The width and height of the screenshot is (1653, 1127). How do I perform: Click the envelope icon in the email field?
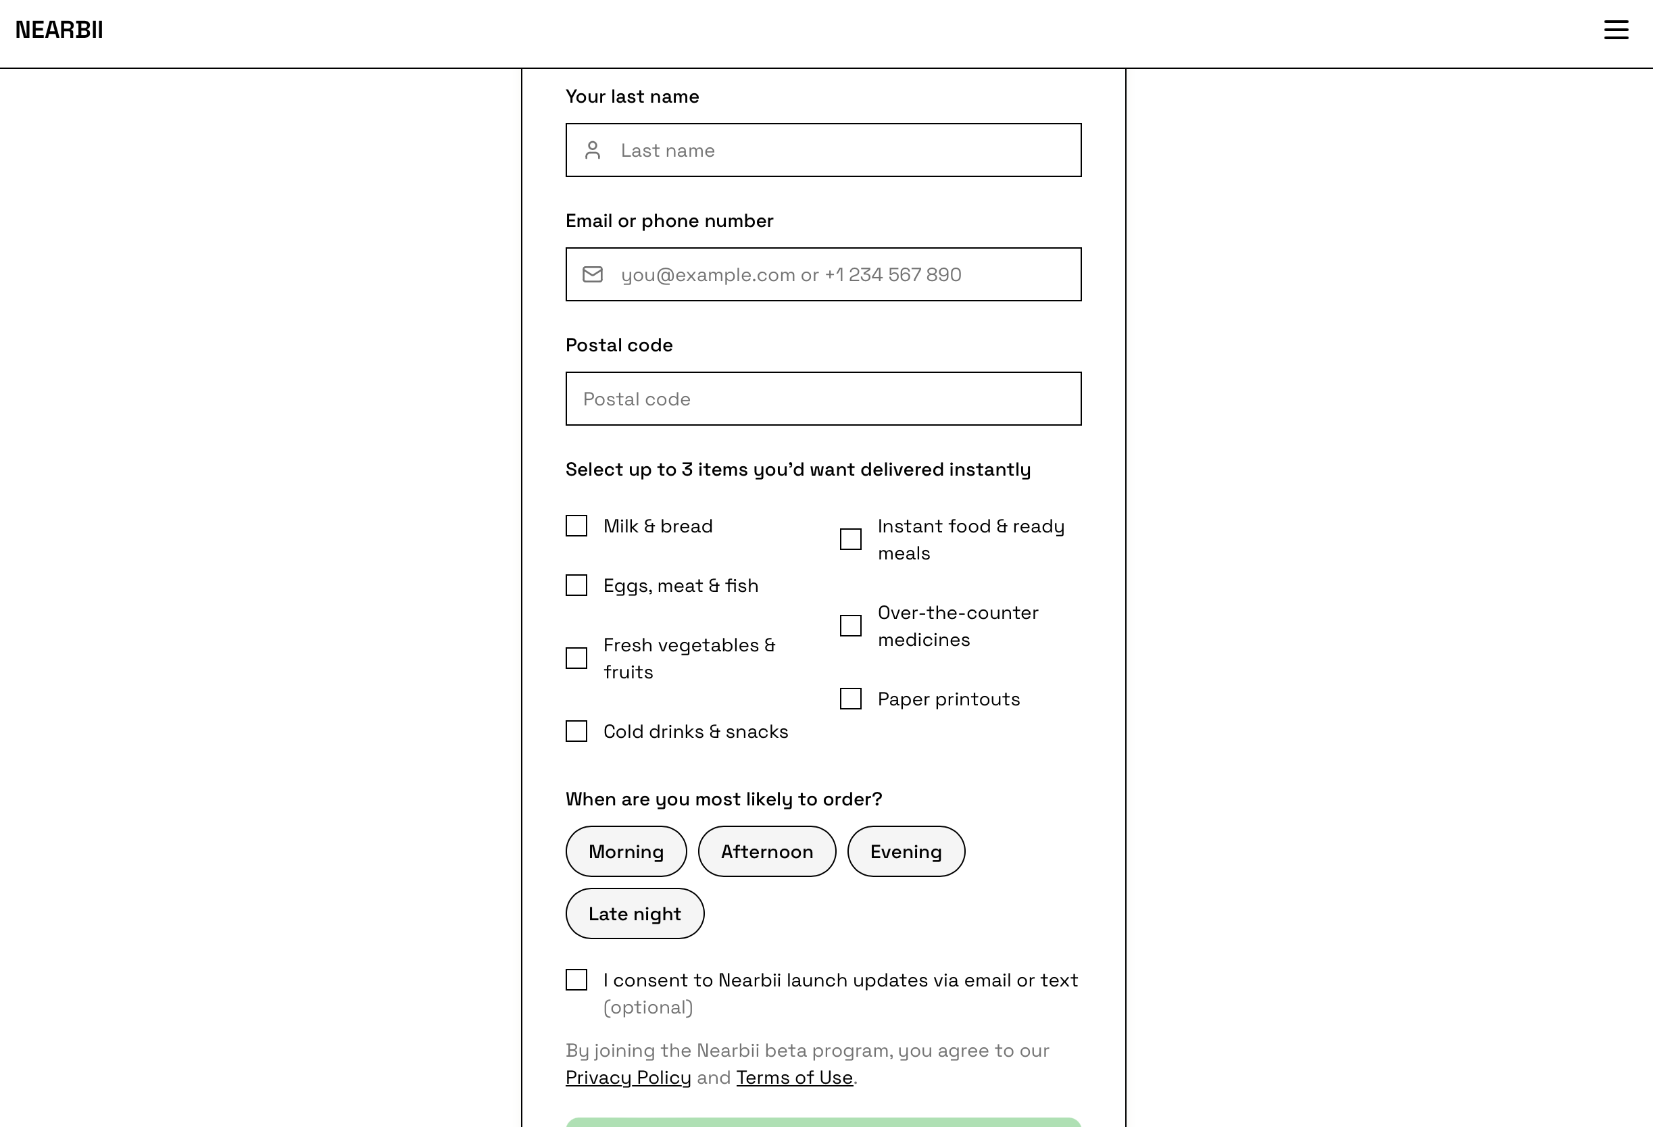pyautogui.click(x=593, y=274)
